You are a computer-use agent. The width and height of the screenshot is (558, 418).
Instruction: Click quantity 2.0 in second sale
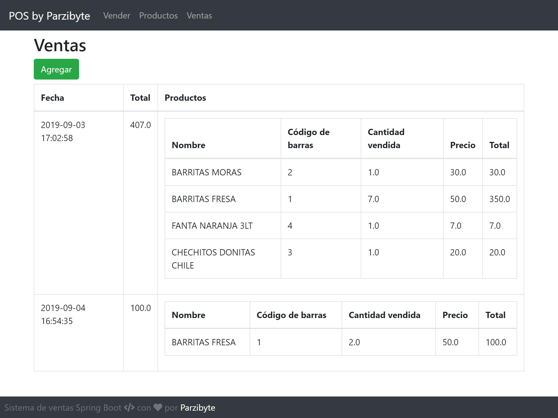354,342
